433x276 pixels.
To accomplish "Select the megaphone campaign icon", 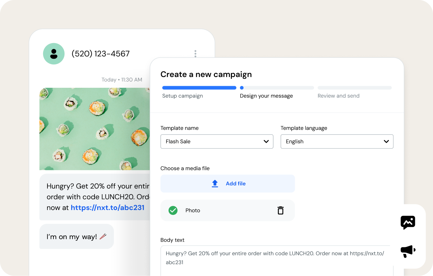I will pos(408,251).
